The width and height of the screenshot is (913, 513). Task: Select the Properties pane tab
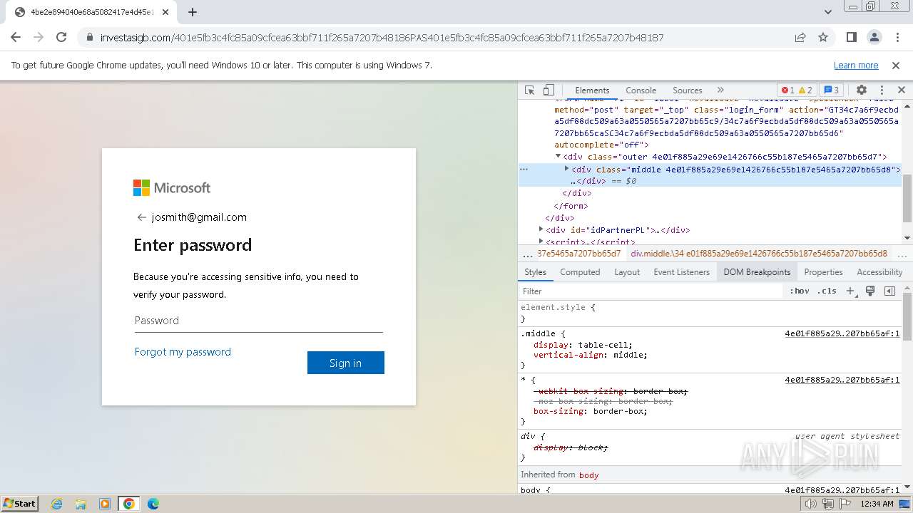click(823, 271)
